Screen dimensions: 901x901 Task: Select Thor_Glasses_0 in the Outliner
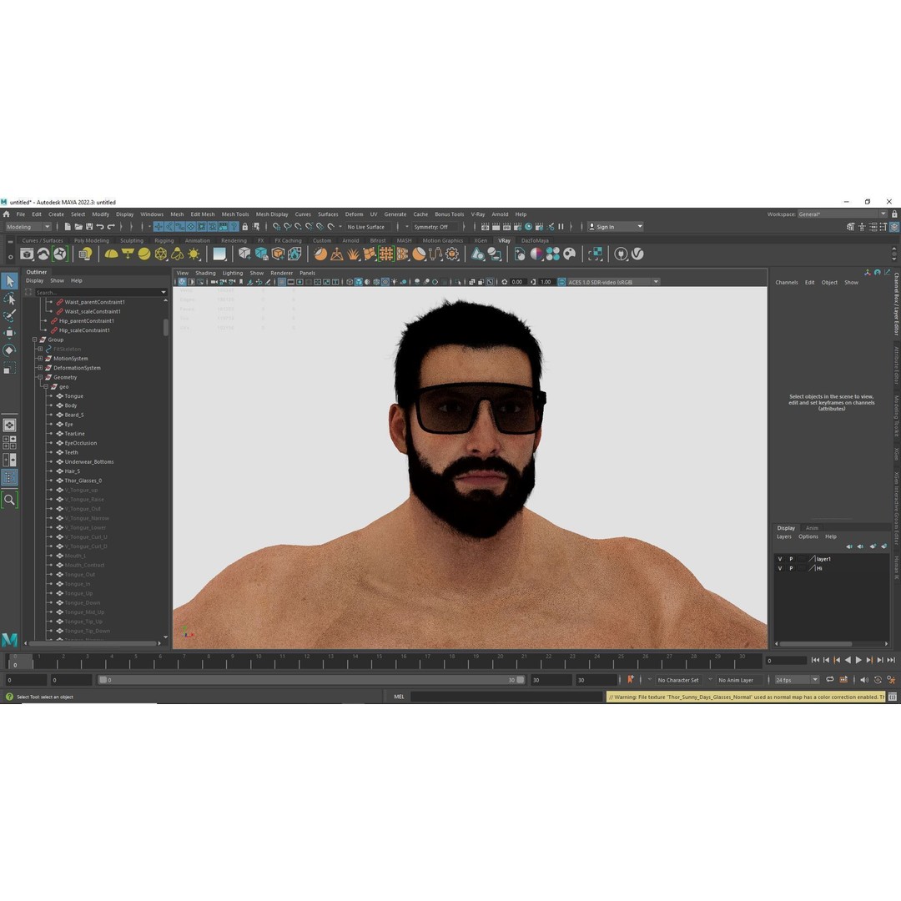coord(83,481)
